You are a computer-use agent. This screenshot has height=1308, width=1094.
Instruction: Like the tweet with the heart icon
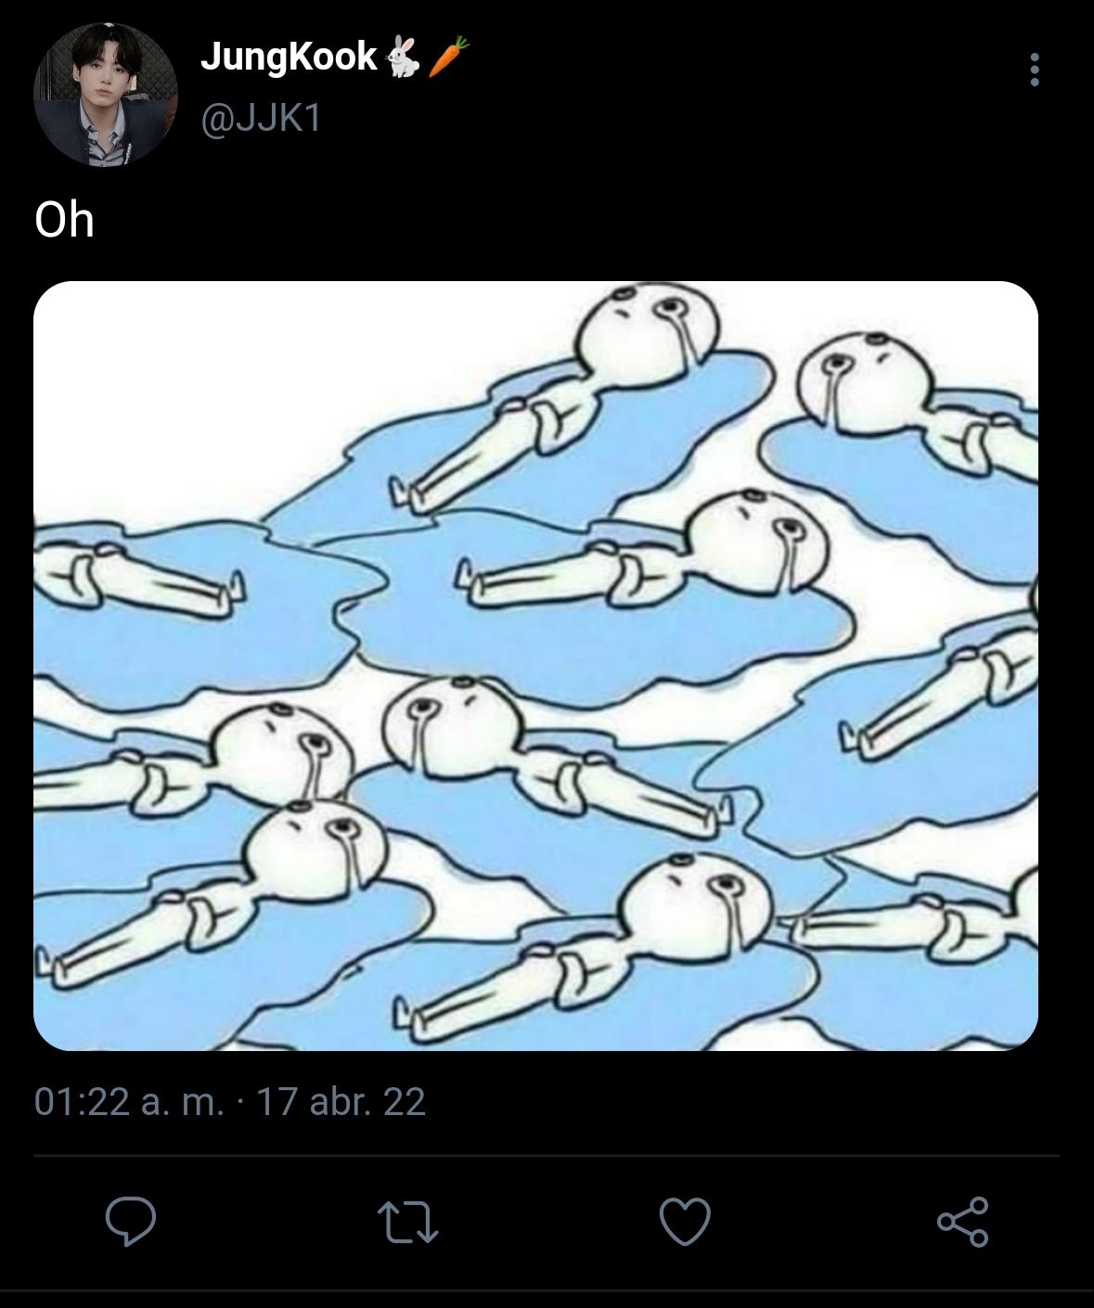pos(685,1221)
